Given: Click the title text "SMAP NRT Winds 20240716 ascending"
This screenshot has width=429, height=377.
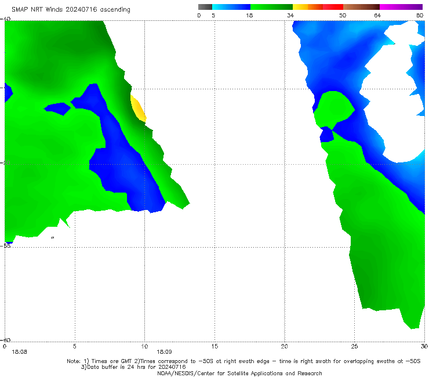Looking at the screenshot, I should tap(71, 9).
